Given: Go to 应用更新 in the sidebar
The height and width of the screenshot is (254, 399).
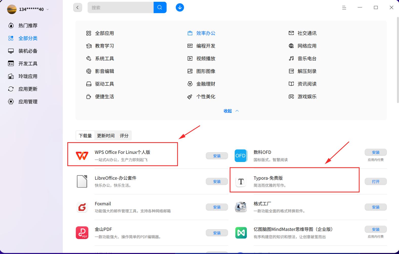Looking at the screenshot, I should [28, 89].
